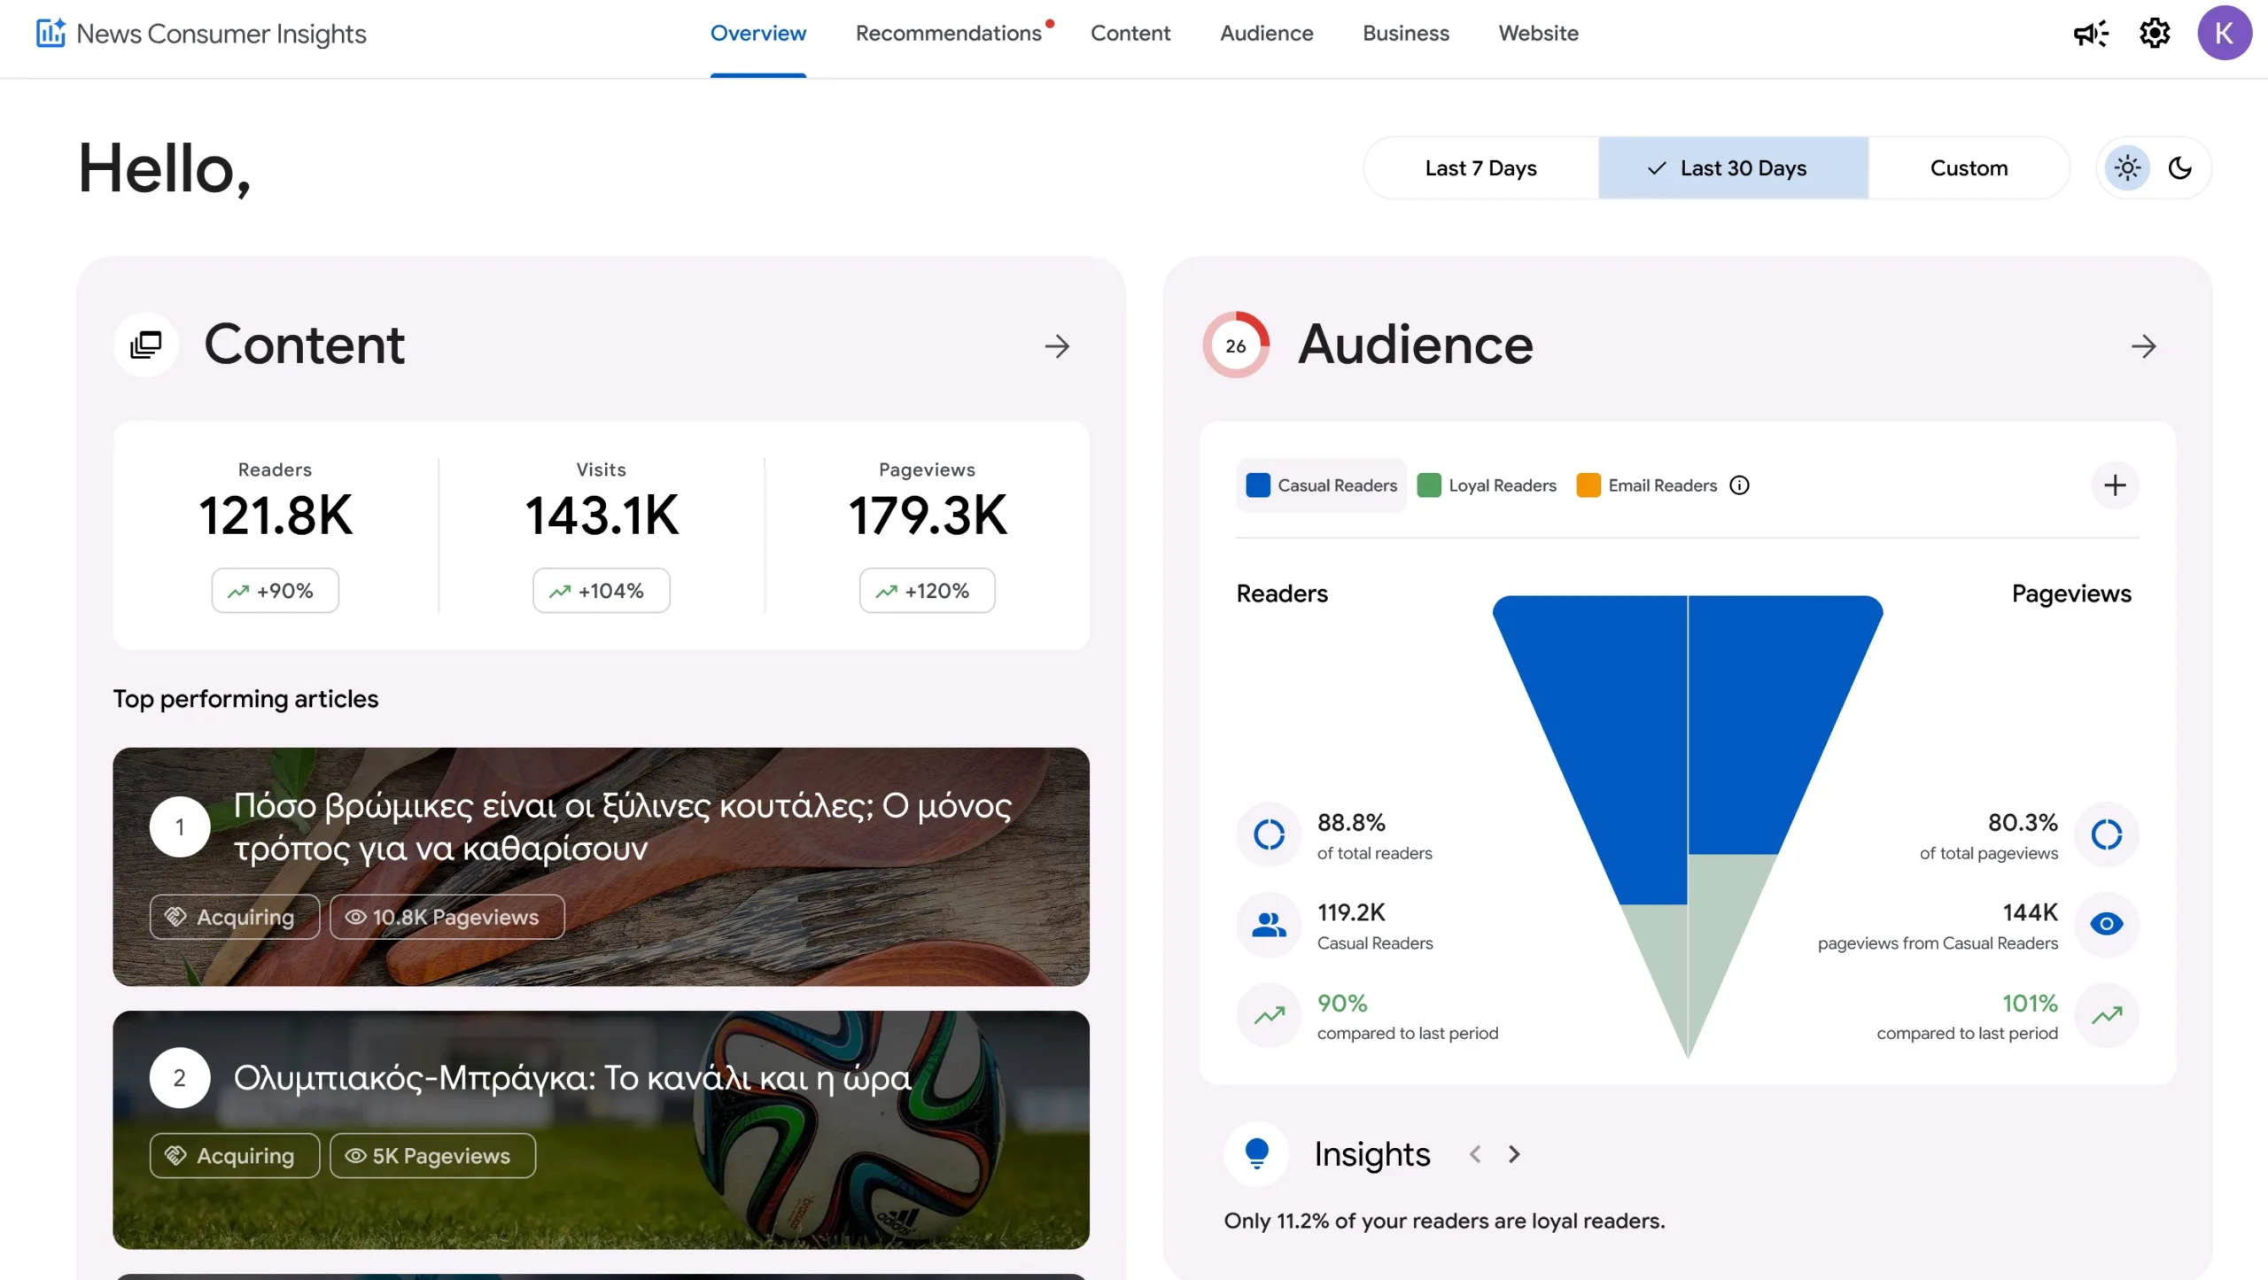Select Loyal Readers legend toggle

point(1487,485)
